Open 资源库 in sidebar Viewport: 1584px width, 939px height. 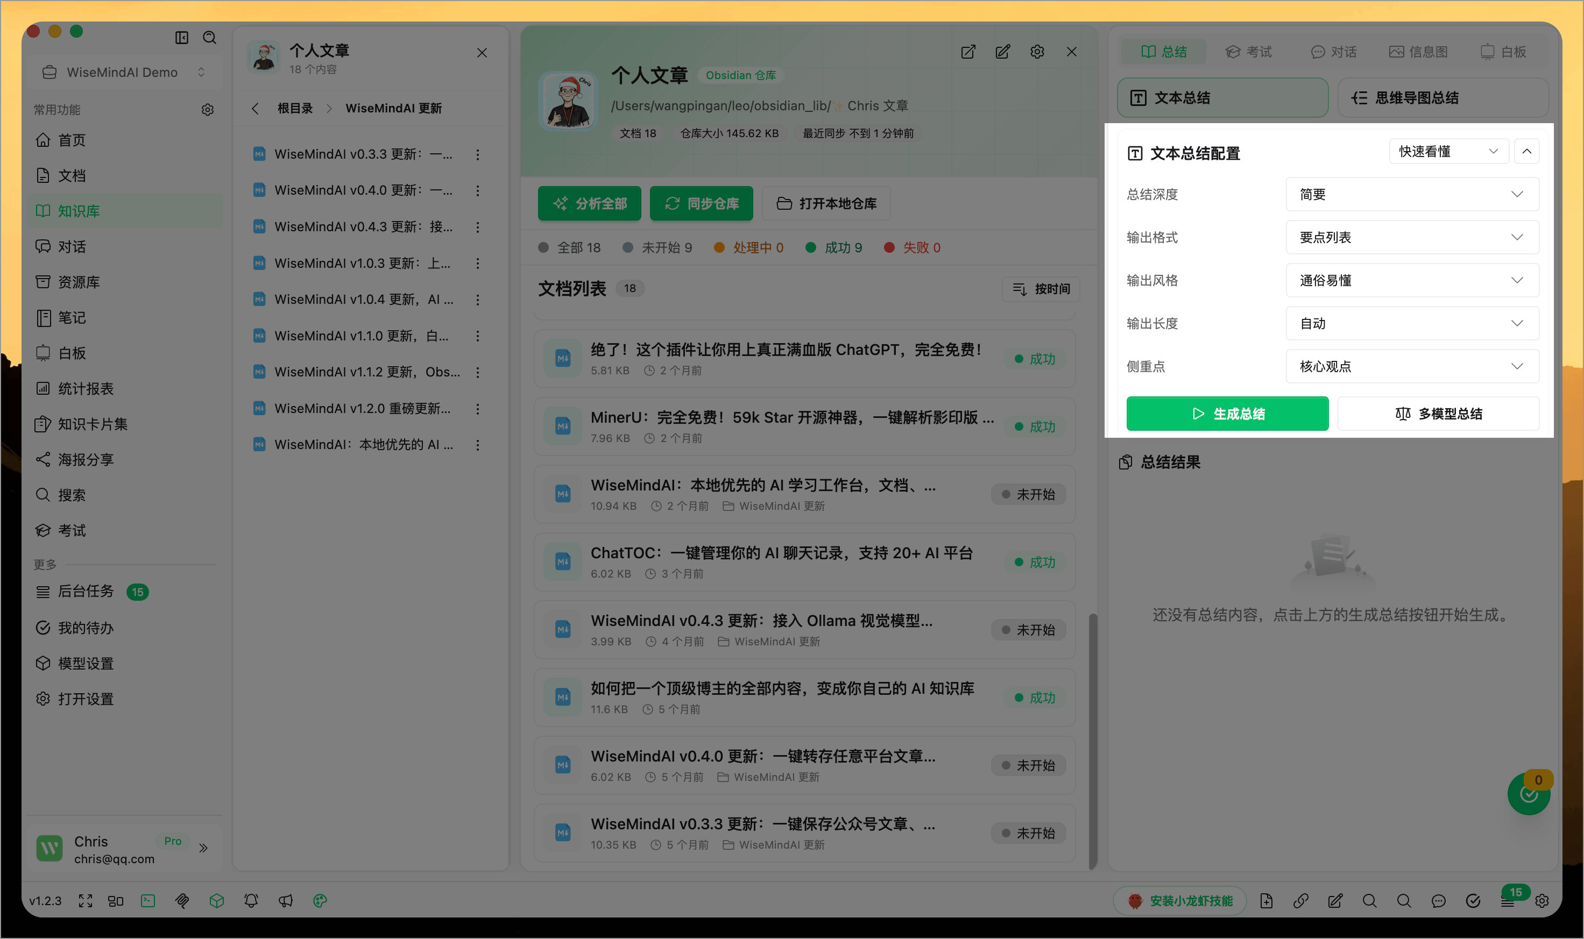tap(125, 282)
